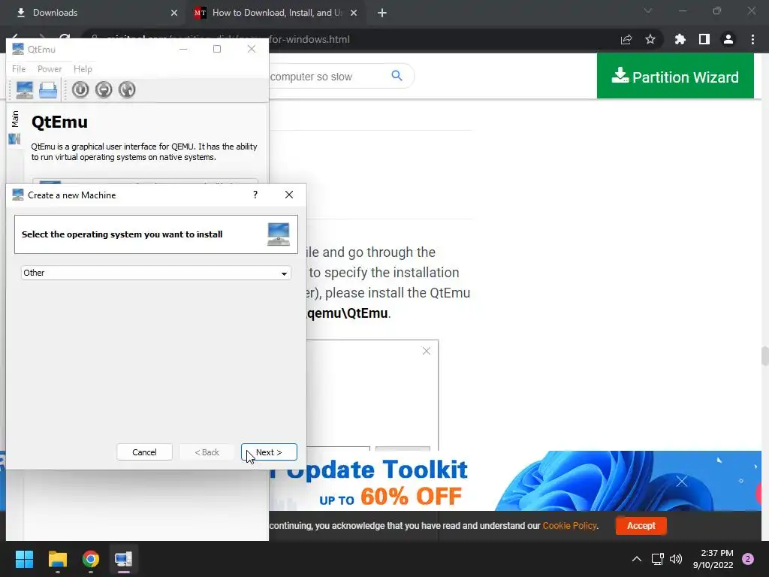Open the Chrome tab search chevron

[648, 11]
